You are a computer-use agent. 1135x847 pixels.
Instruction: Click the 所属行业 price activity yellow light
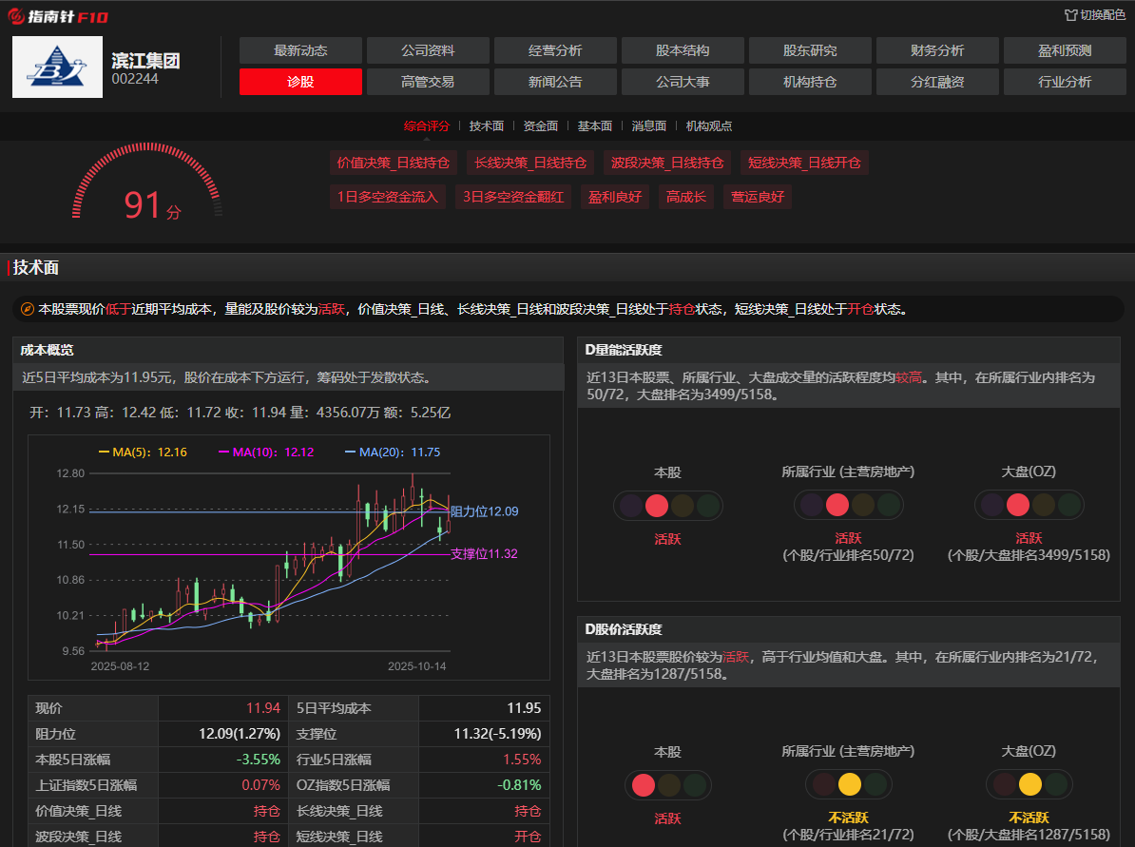pyautogui.click(x=850, y=784)
